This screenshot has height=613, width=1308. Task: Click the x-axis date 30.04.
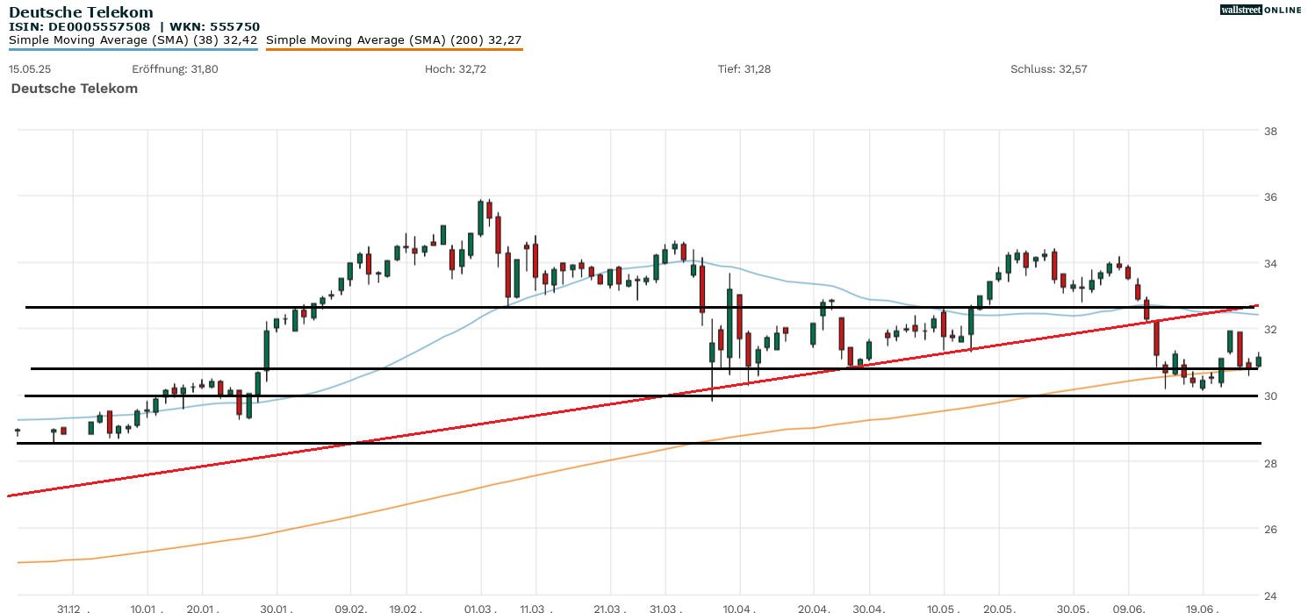point(870,608)
